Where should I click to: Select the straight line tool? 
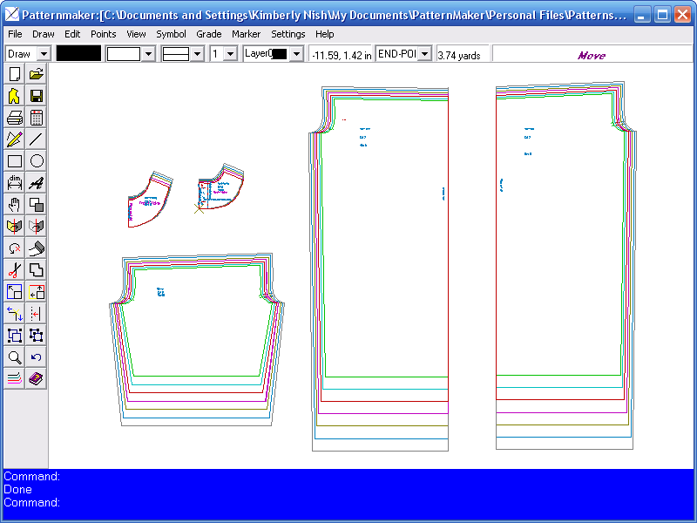(36, 139)
